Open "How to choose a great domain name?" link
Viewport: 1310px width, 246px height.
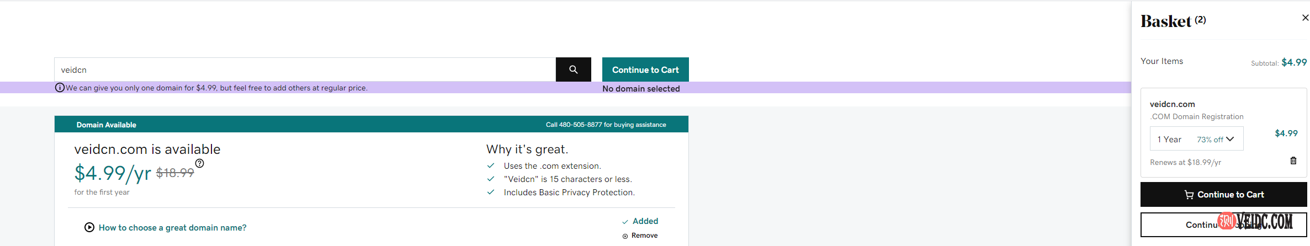(x=172, y=228)
